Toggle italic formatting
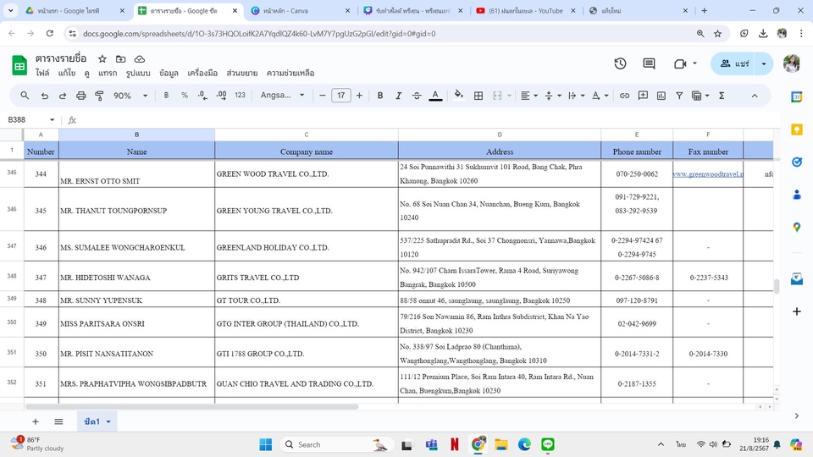Screen dimensions: 813x457 398,96
